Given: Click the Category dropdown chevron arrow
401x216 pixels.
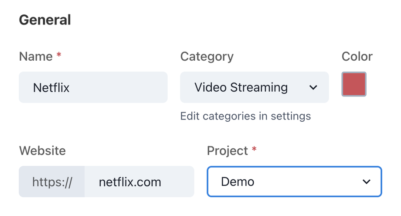Looking at the screenshot, I should click(x=313, y=88).
